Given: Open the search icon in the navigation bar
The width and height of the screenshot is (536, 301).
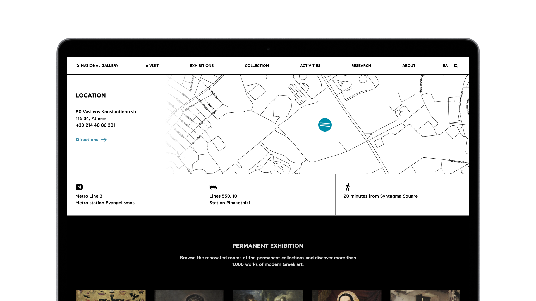Looking at the screenshot, I should click(x=456, y=66).
